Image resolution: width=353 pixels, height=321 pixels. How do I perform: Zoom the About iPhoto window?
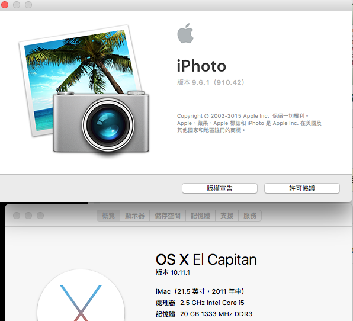coord(28,5)
